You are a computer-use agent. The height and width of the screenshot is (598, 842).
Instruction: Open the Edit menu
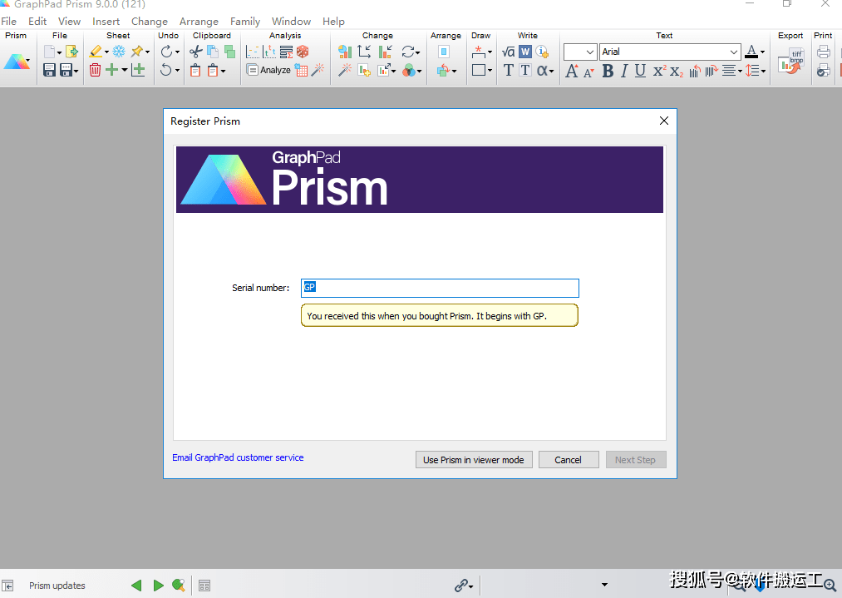click(37, 22)
